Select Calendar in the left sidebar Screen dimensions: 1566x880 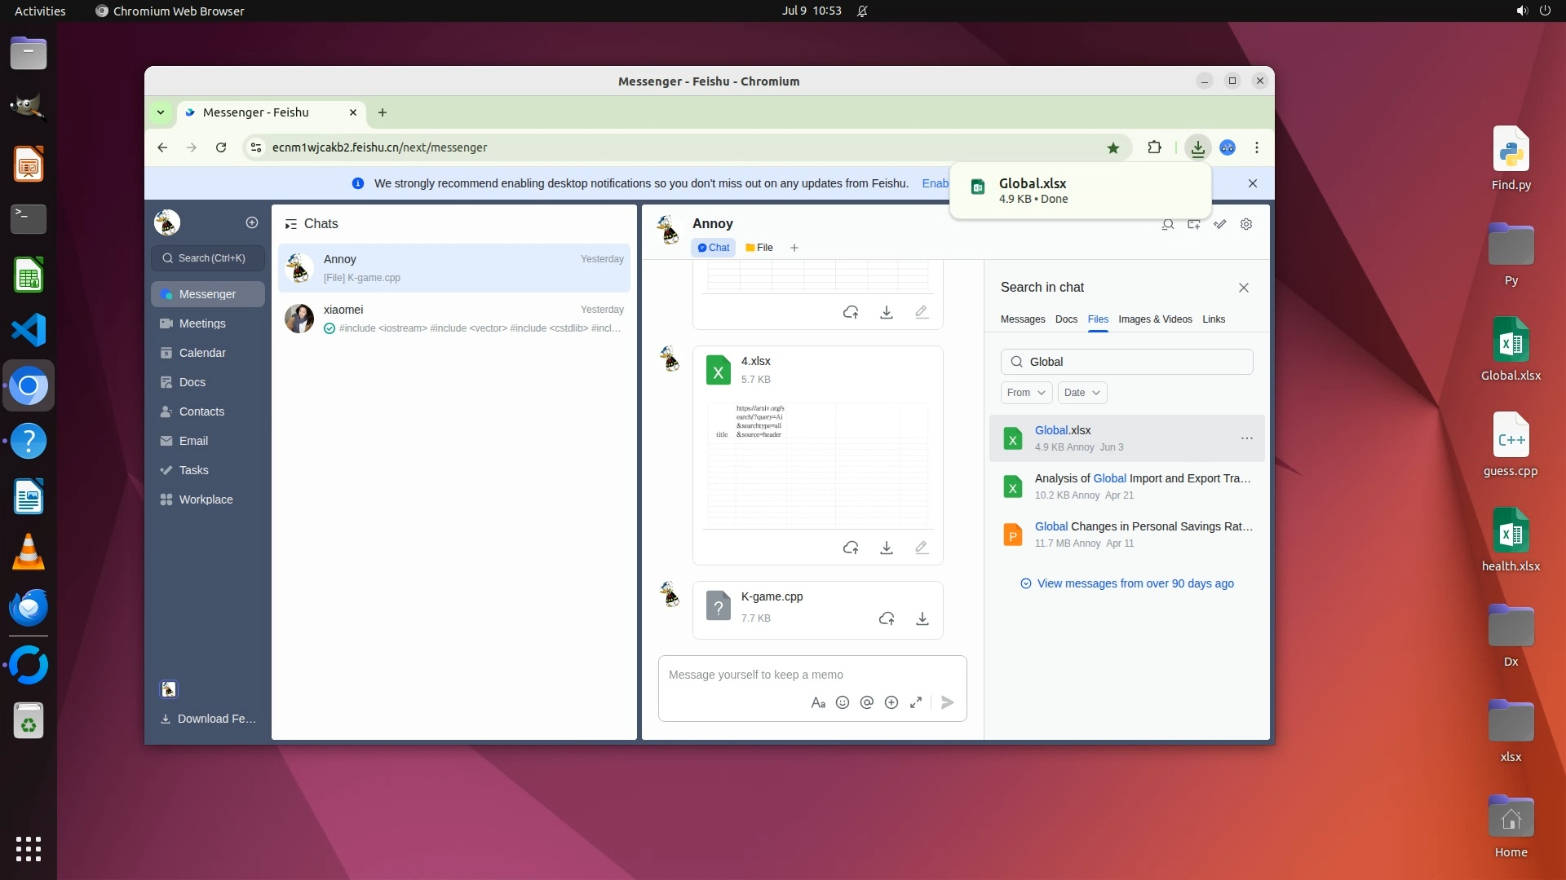tap(202, 353)
